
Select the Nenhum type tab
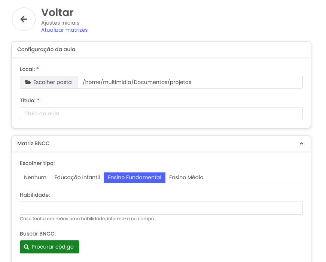35,177
